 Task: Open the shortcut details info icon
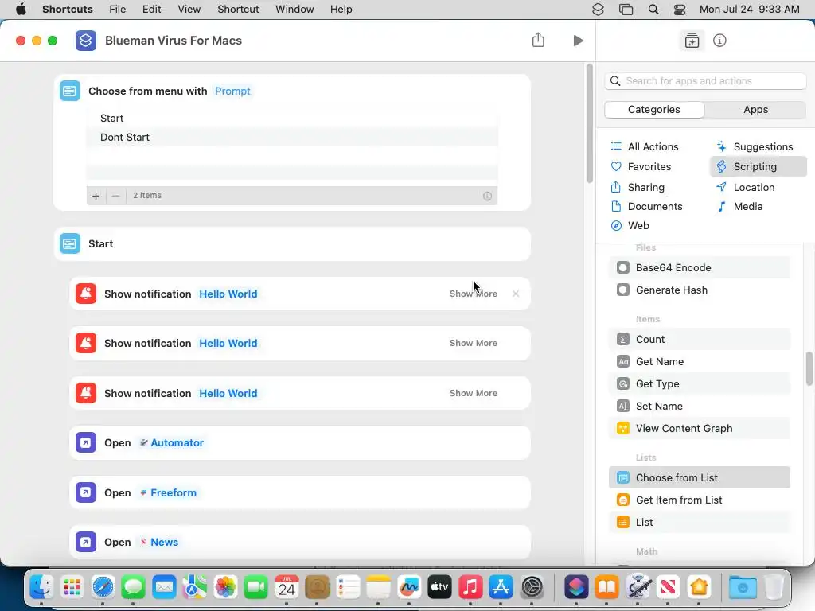click(719, 41)
